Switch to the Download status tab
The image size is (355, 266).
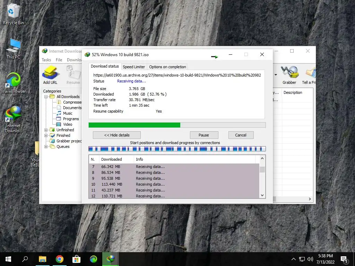point(105,66)
